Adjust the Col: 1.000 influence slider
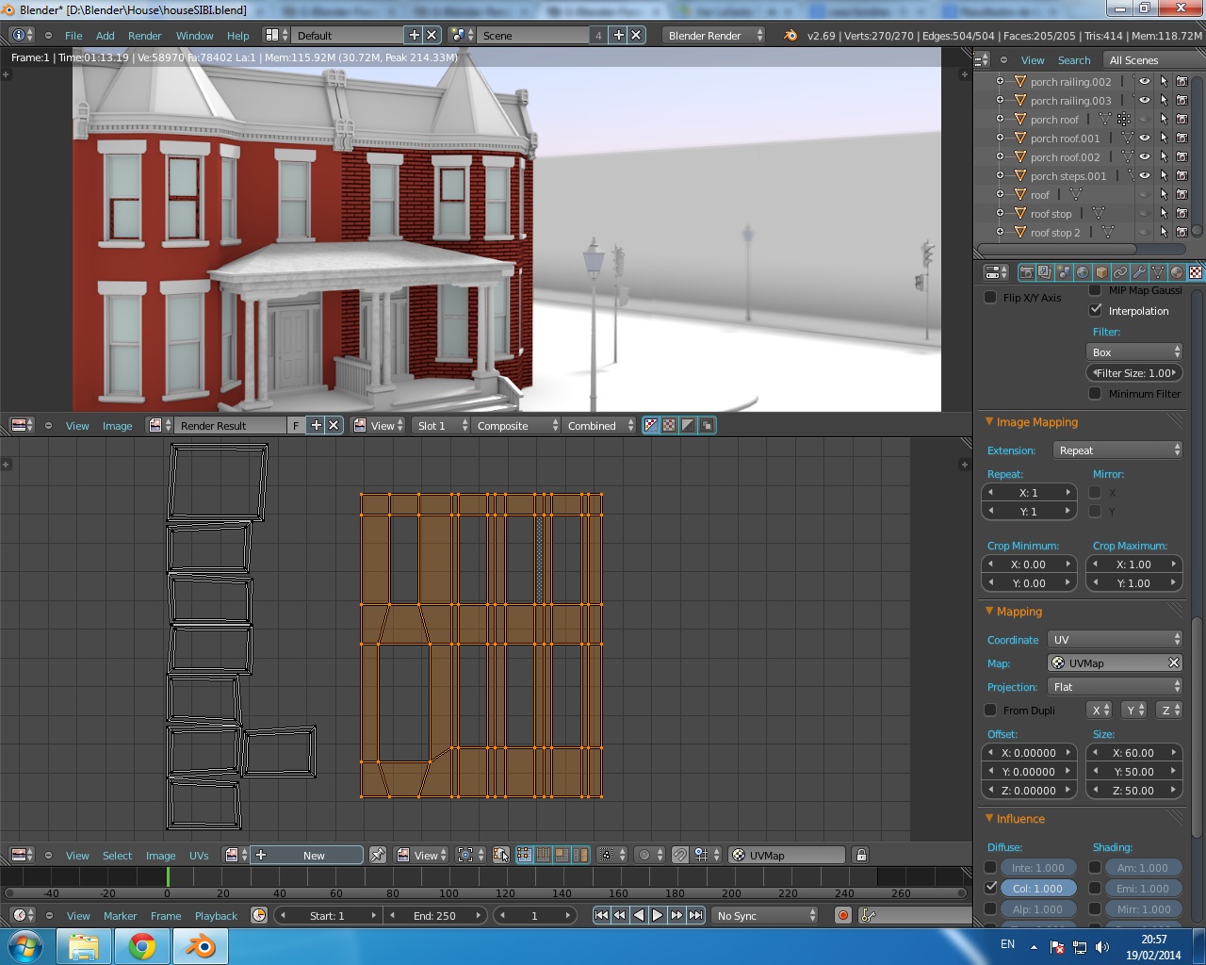 [1037, 889]
